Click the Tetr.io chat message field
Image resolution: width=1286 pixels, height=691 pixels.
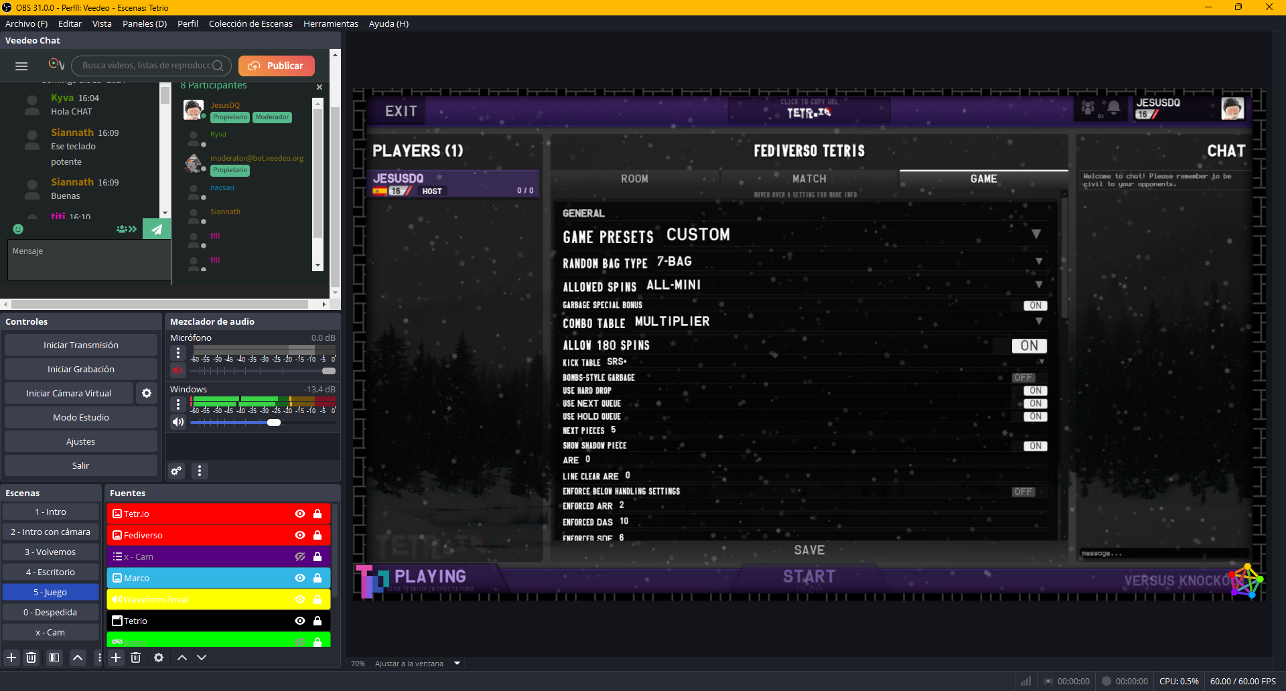tap(1163, 553)
